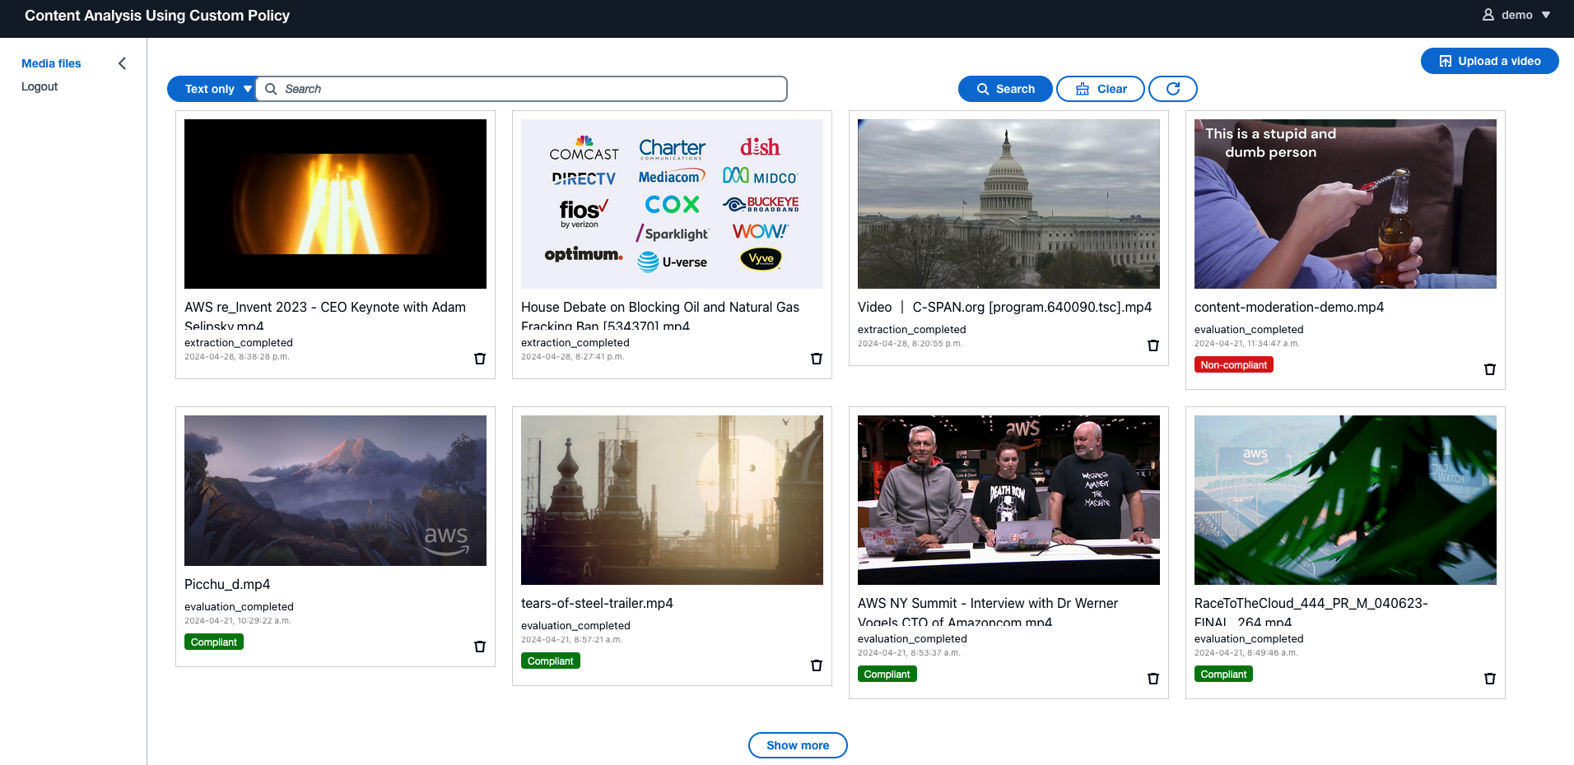Click extraction_completed status on C-SPAN video
Image resolution: width=1574 pixels, height=765 pixels.
click(912, 330)
